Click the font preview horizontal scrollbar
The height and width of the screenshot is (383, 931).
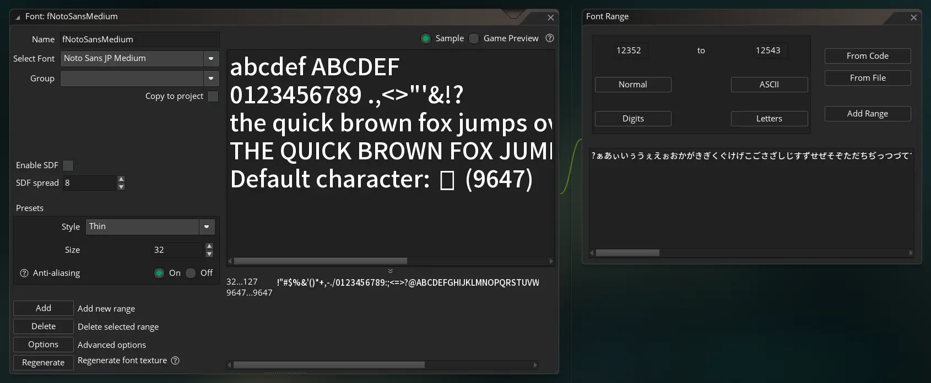321,261
